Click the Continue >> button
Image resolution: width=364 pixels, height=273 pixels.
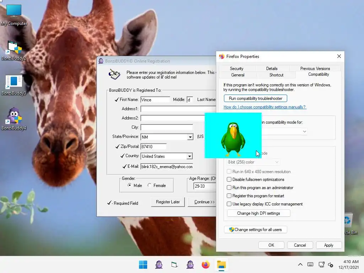[x=202, y=202]
